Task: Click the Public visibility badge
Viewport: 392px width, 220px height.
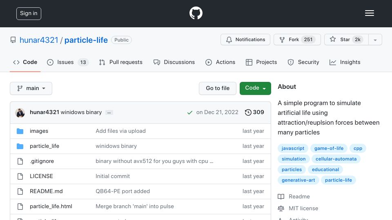Action: click(x=122, y=40)
